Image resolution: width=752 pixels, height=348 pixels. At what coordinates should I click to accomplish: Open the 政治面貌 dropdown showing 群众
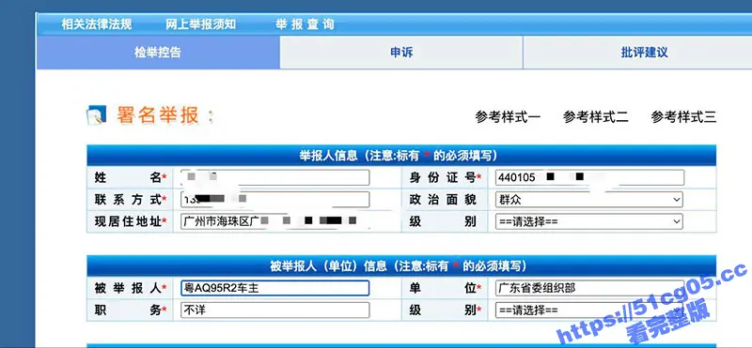pos(589,200)
